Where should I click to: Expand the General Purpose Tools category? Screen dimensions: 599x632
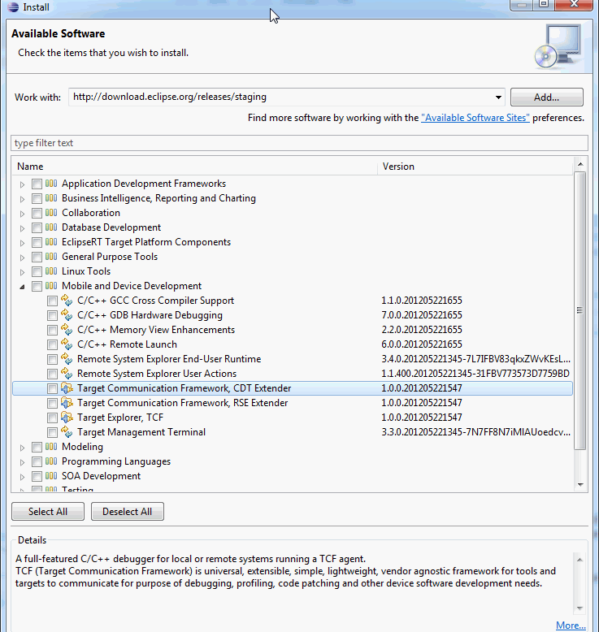tap(22, 258)
